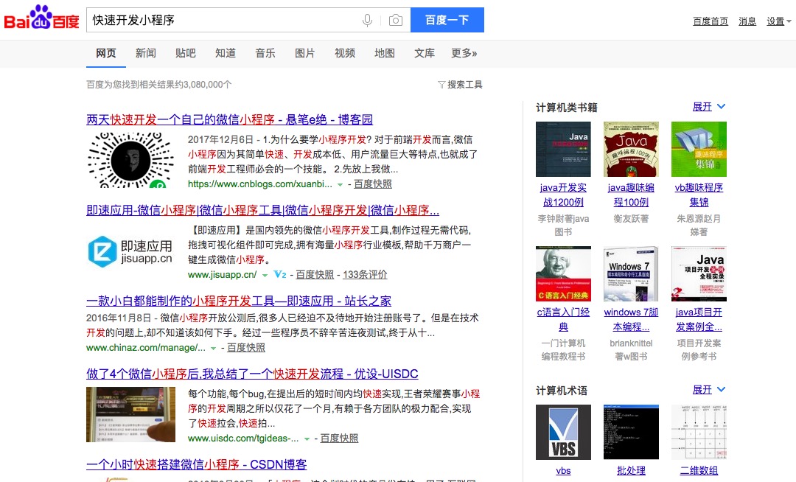
Task: Switch to the 音乐 tab
Action: [265, 53]
